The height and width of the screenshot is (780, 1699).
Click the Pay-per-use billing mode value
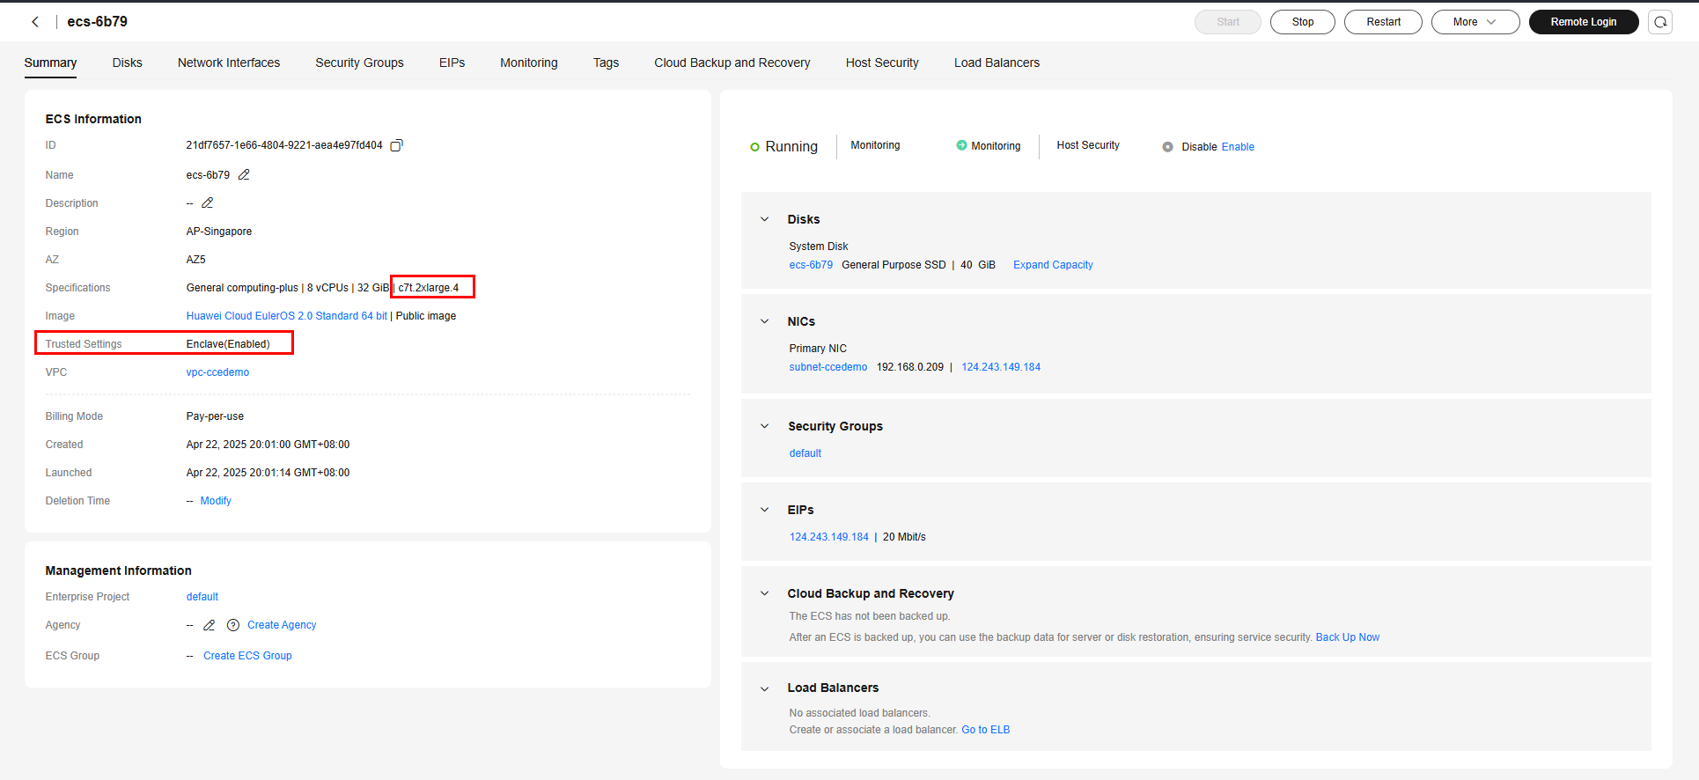click(215, 416)
